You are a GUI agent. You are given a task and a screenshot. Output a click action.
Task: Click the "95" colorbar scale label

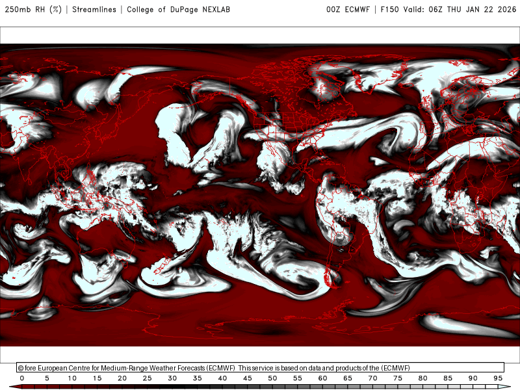click(498, 378)
